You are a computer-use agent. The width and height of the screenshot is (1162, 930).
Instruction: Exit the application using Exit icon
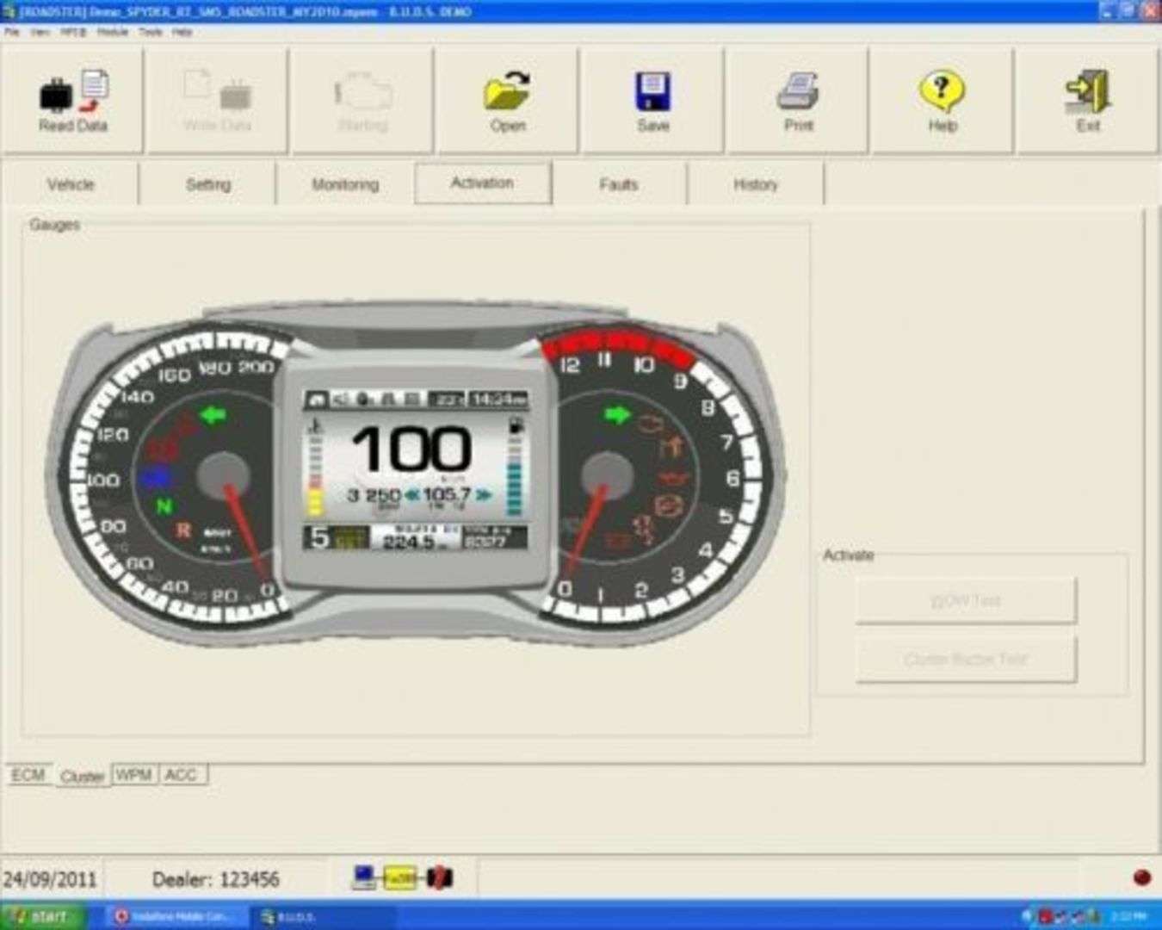[x=1088, y=101]
